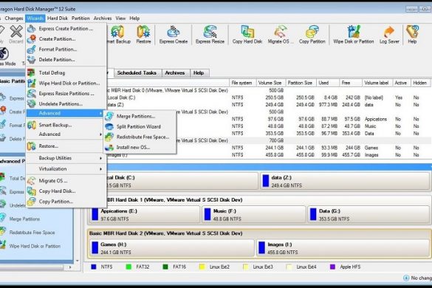Screen dimensions: 432x288
Task: Click the Delete Partition menu entry icon
Action: point(32,60)
